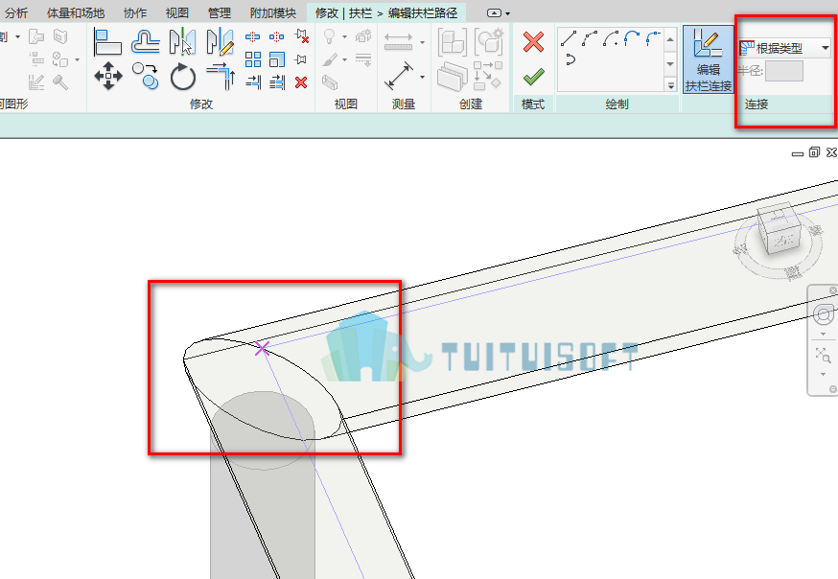The height and width of the screenshot is (579, 838).
Task: Expand the draw tools gallery
Action: pos(670,84)
